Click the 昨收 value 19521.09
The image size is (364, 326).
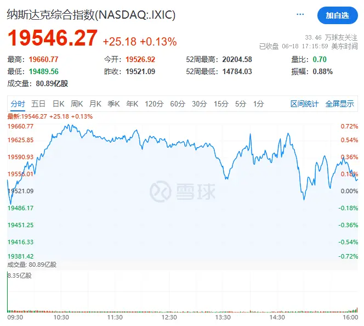point(140,71)
